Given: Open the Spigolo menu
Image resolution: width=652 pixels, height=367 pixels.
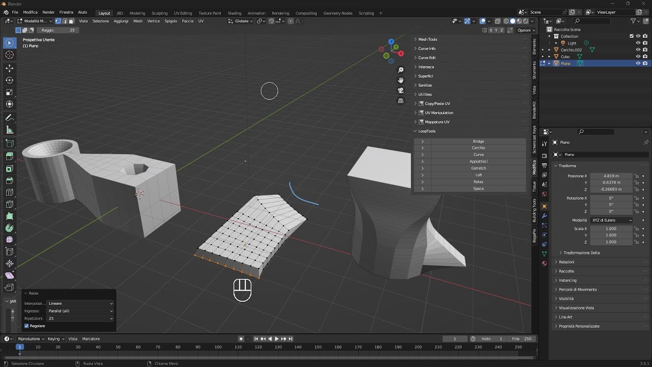Looking at the screenshot, I should pos(171,21).
